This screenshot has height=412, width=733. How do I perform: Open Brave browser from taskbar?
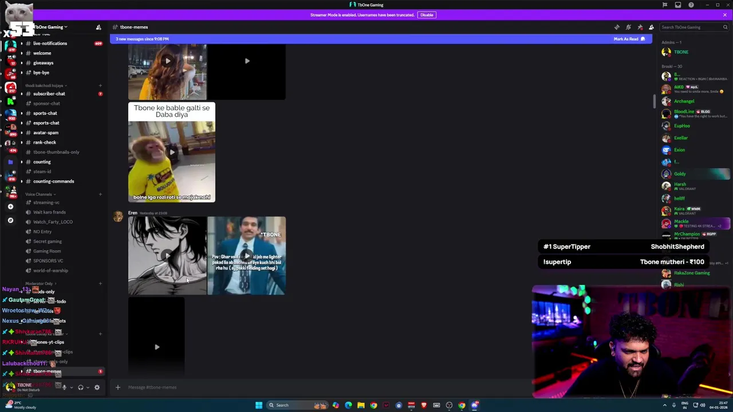[x=424, y=405]
